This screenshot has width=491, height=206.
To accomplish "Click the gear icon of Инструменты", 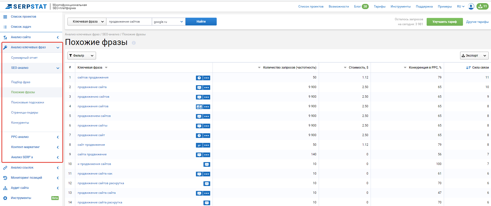I will 5,198.
